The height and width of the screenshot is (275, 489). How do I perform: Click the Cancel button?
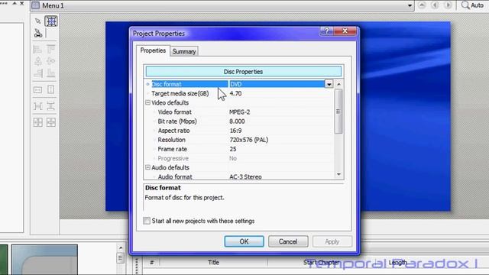[x=288, y=241]
